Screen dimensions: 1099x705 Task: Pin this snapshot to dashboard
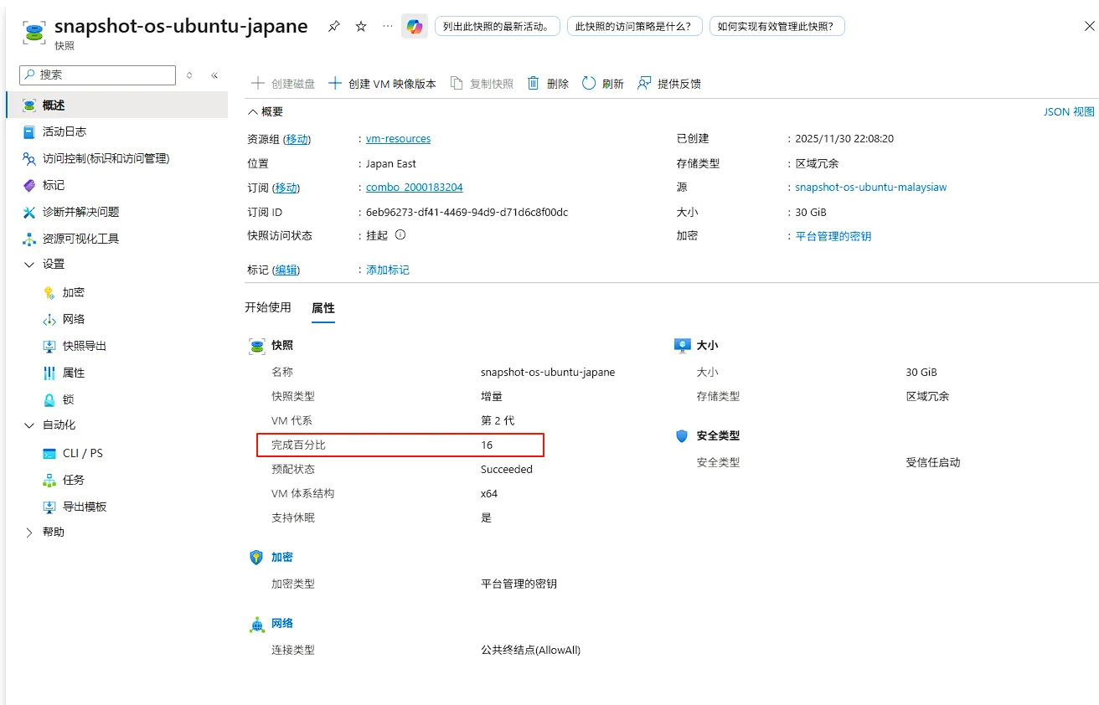pos(333,26)
